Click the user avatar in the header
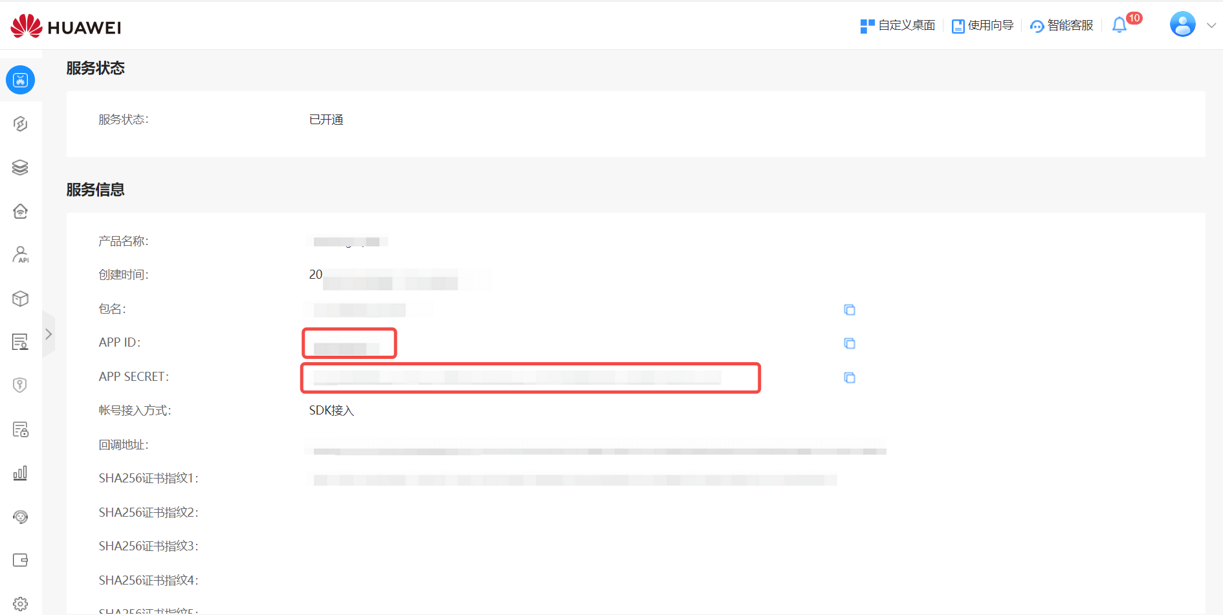This screenshot has width=1223, height=615. 1182,25
